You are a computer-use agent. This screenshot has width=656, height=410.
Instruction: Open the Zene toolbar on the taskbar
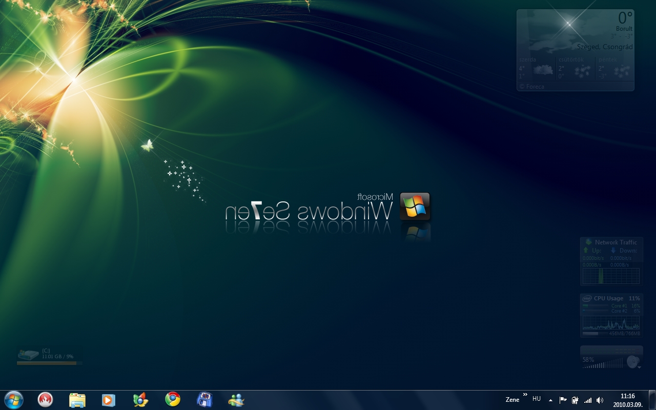tap(512, 400)
